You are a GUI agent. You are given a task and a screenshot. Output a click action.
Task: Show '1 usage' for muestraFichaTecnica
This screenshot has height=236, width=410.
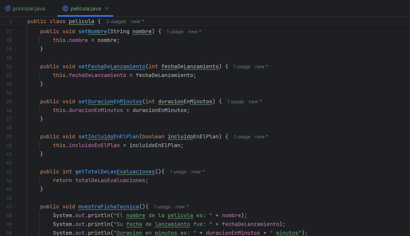(162, 207)
